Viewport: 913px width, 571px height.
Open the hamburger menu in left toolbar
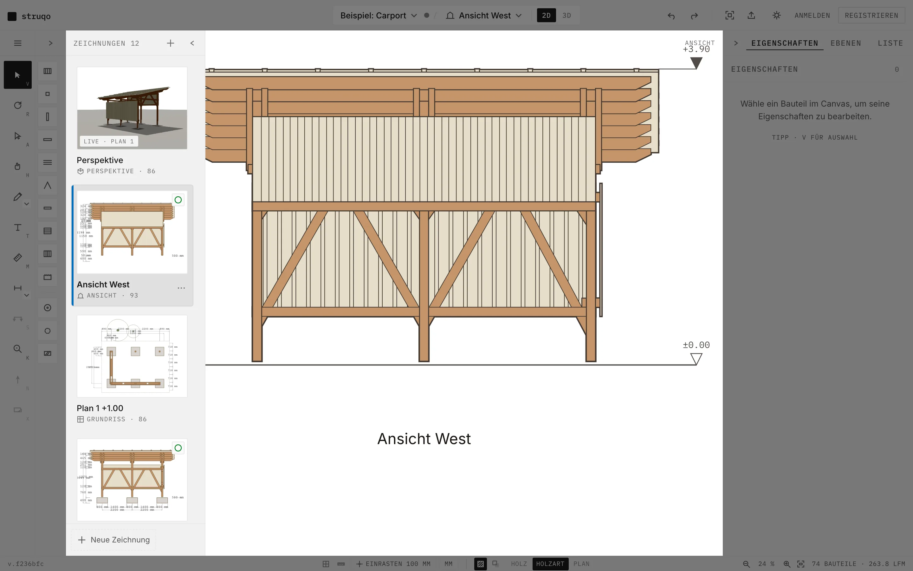pos(17,43)
